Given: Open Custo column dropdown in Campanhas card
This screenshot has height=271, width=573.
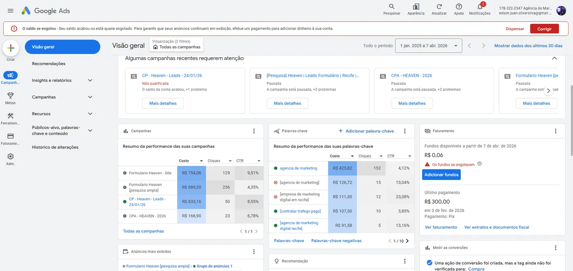Looking at the screenshot, I should coord(201,161).
